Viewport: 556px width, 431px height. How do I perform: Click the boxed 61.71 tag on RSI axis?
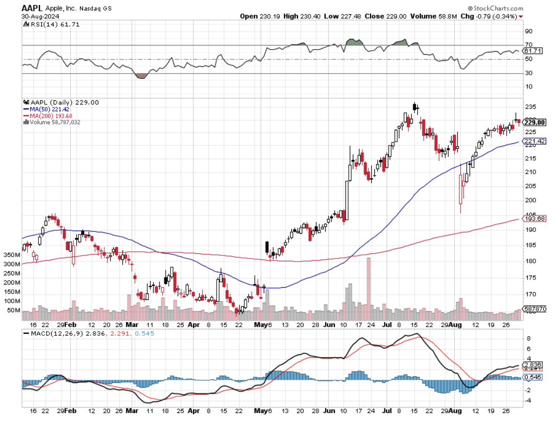click(532, 51)
